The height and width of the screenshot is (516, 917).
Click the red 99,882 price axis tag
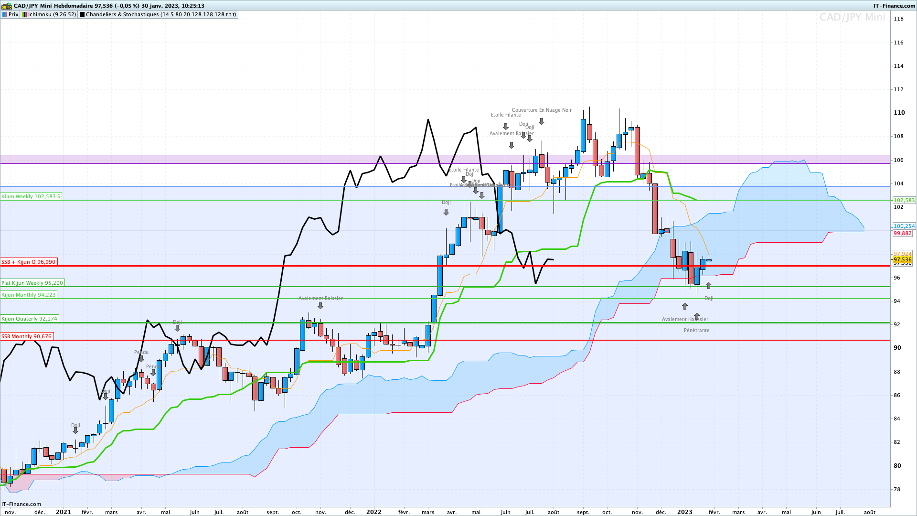click(x=903, y=234)
